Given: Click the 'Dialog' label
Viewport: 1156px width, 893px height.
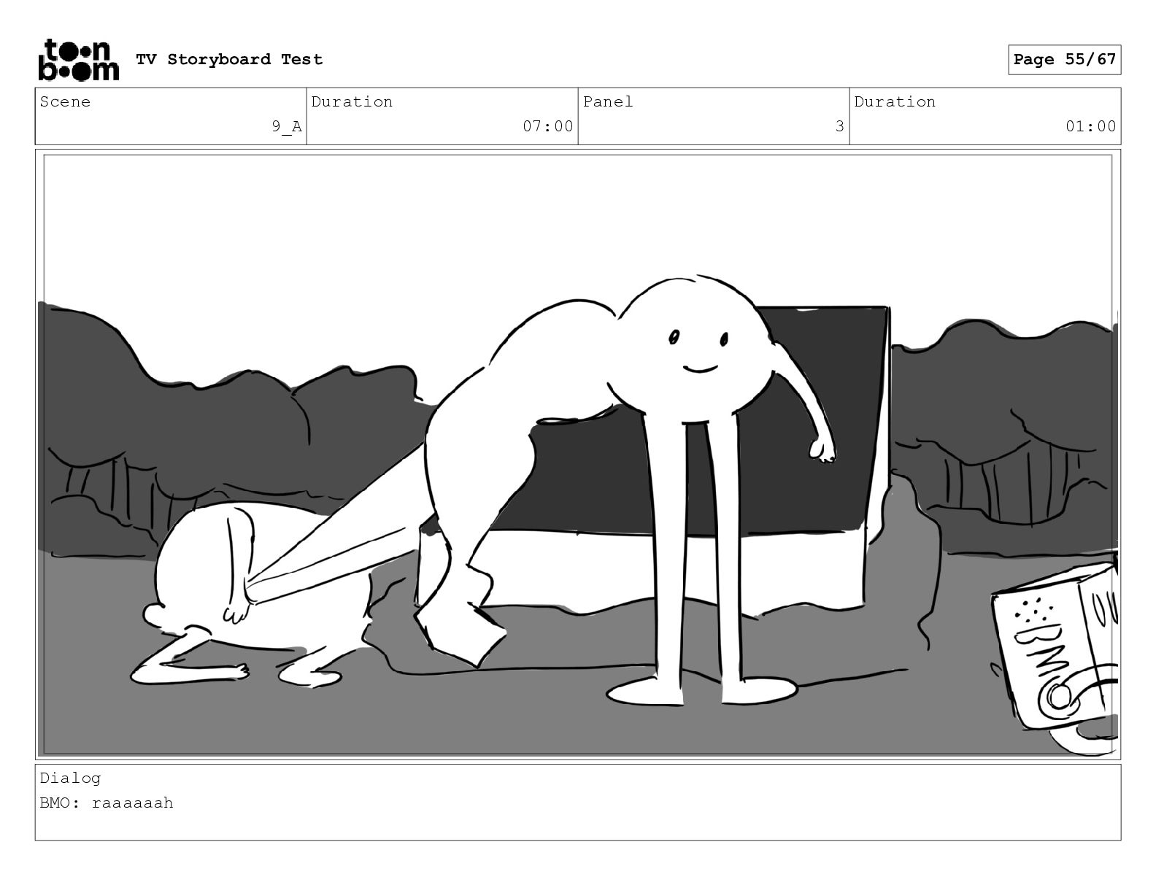Looking at the screenshot, I should 70,778.
